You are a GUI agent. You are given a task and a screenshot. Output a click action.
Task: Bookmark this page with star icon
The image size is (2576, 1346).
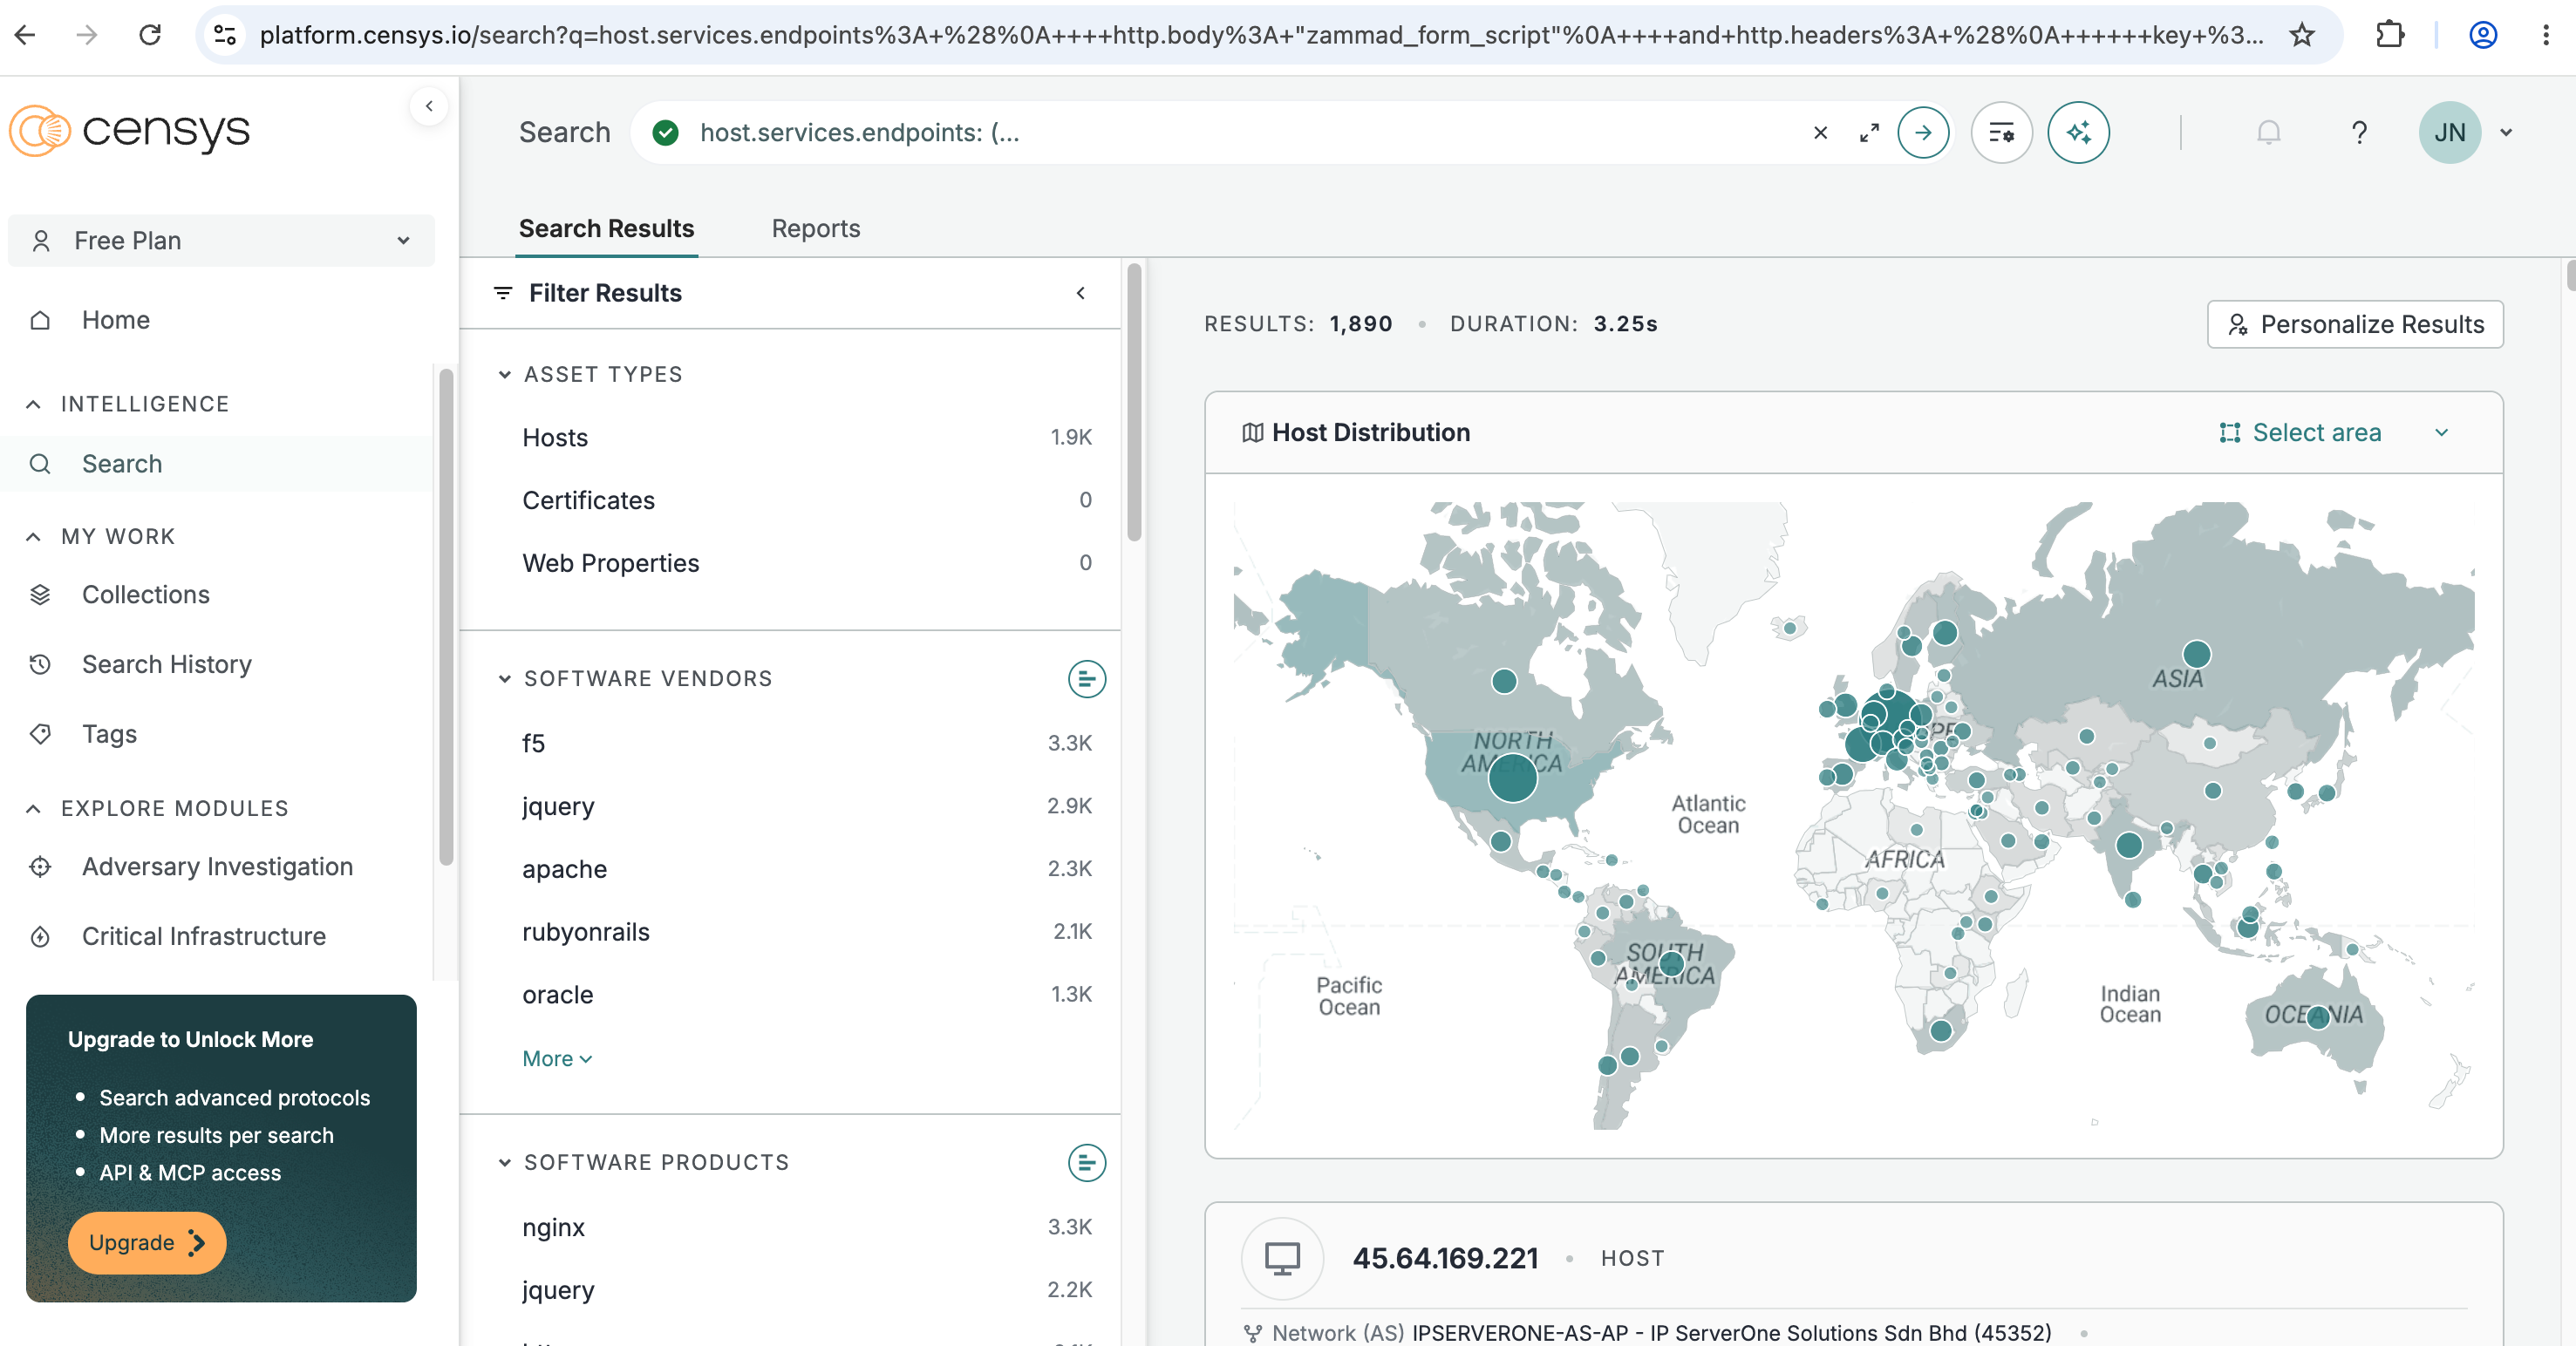click(x=2302, y=35)
